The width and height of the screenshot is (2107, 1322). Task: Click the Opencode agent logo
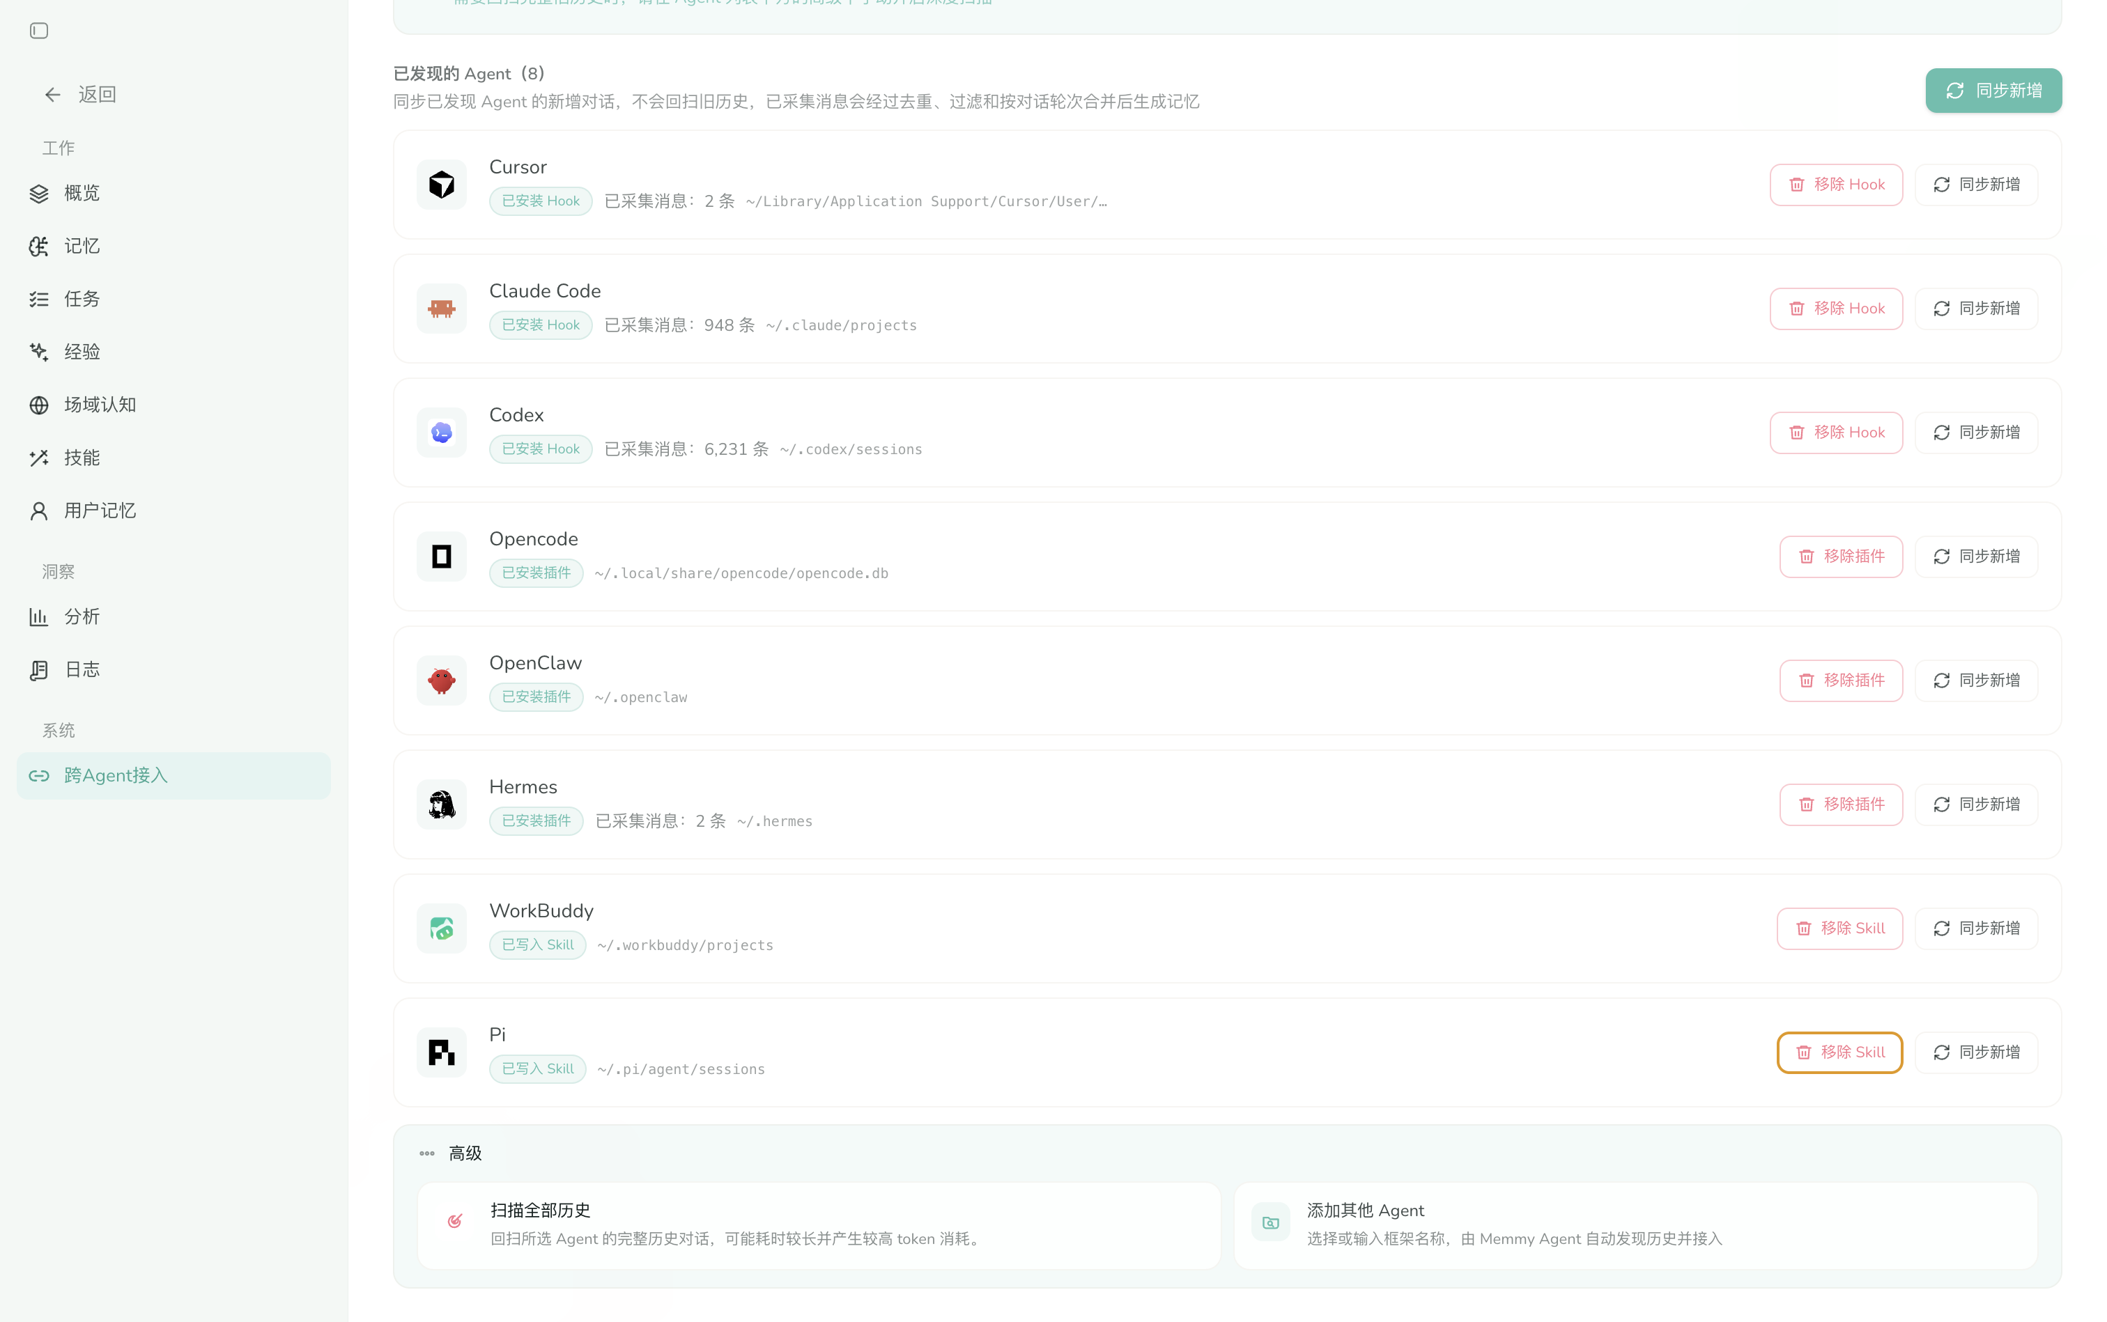click(x=442, y=557)
